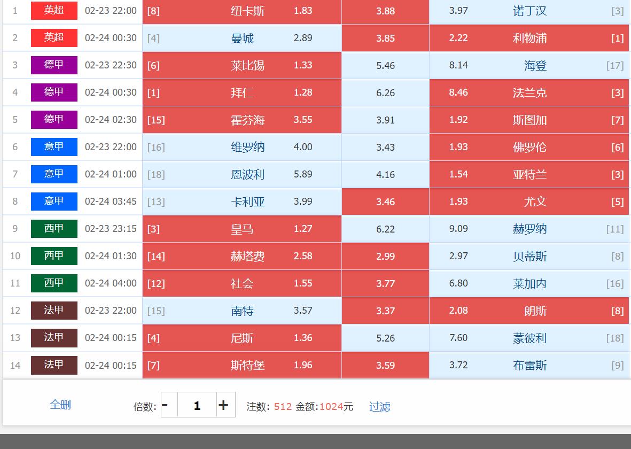Click the kickoff time 02-24 04:00
The image size is (631, 449).
coord(111,283)
